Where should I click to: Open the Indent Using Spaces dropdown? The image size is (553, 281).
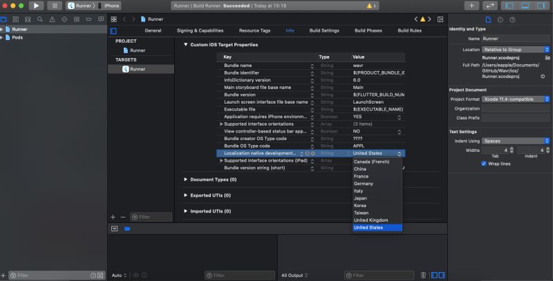tap(516, 142)
